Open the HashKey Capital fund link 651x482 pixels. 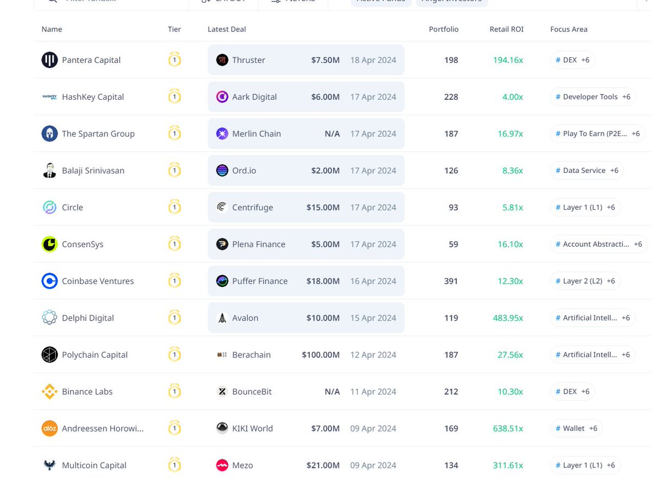tap(93, 97)
